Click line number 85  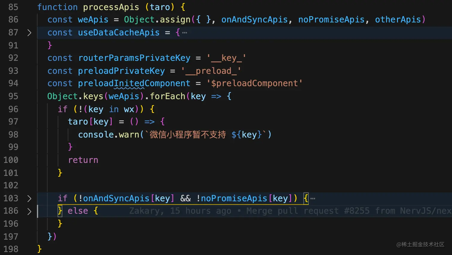(x=13, y=7)
